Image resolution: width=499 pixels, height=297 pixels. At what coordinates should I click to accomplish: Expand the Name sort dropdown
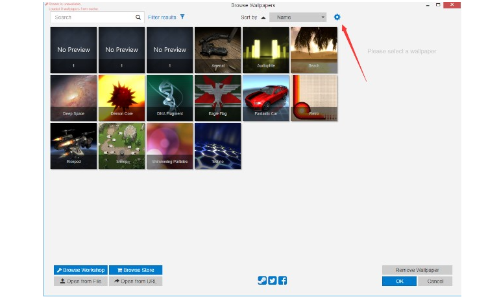click(x=298, y=17)
